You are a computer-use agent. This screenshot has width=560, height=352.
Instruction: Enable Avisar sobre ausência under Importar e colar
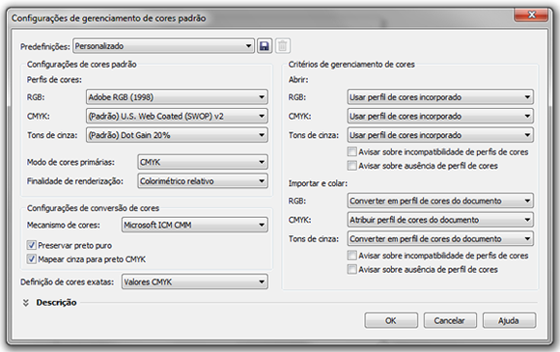click(x=351, y=269)
